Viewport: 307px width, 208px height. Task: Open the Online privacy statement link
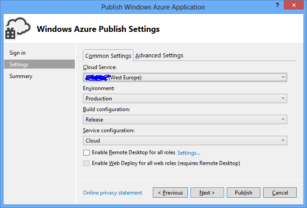(112, 193)
